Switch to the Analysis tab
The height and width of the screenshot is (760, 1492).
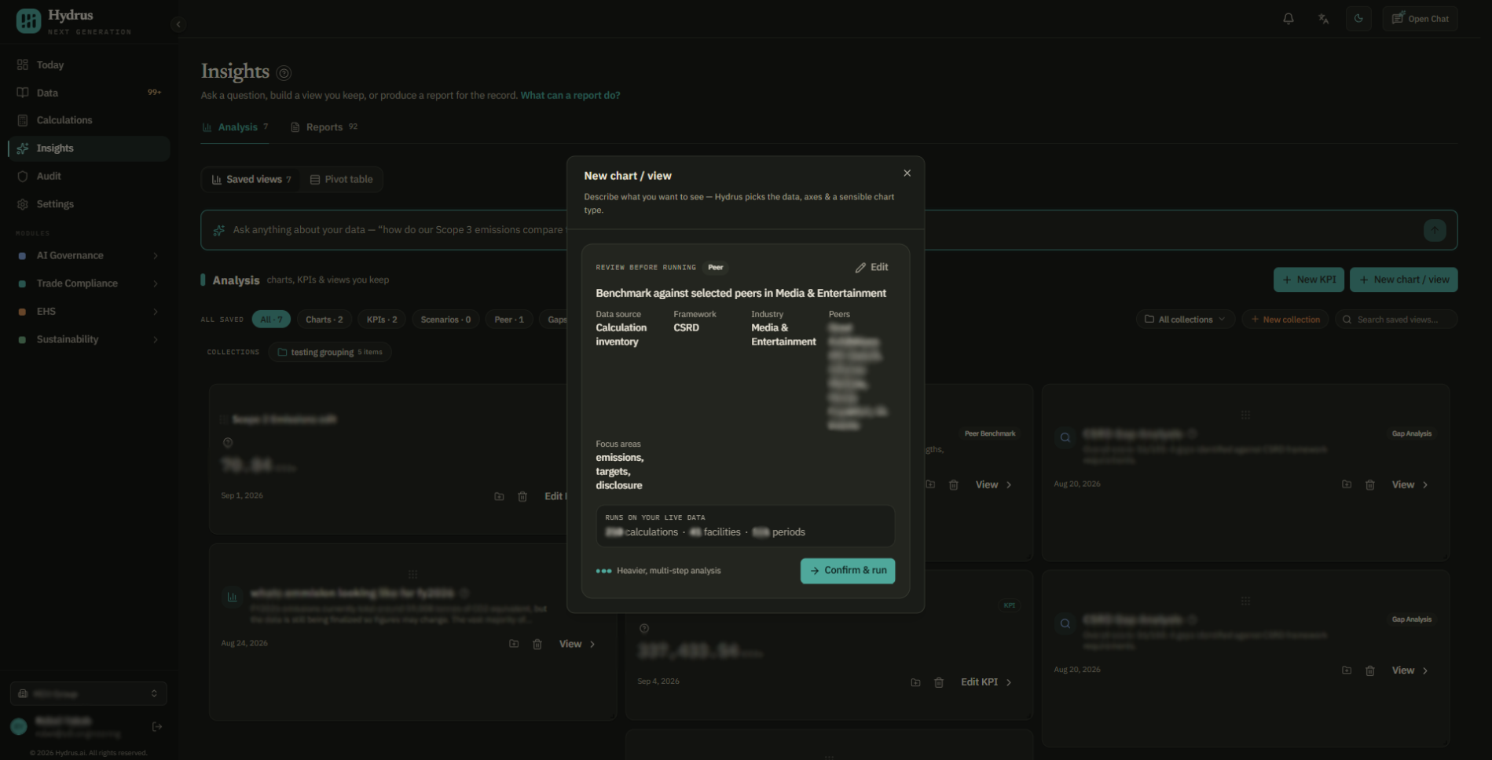tap(235, 127)
